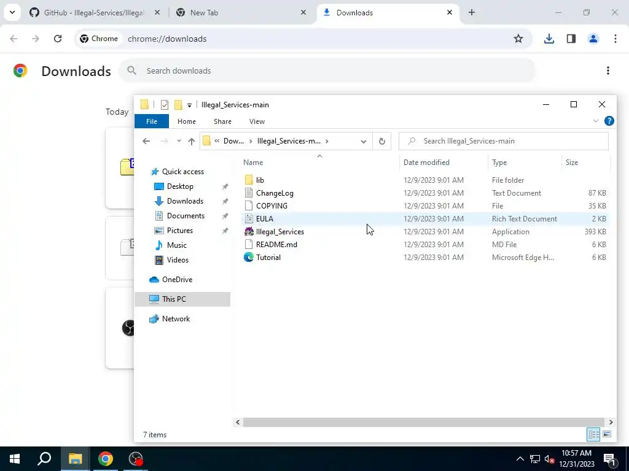Screen dimensions: 629x471
Task: Show hidden system tray icons
Action: (520, 459)
